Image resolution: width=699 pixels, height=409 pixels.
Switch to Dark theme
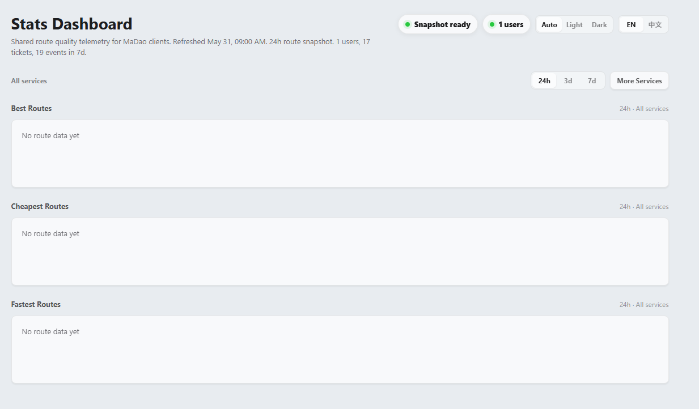[599, 24]
